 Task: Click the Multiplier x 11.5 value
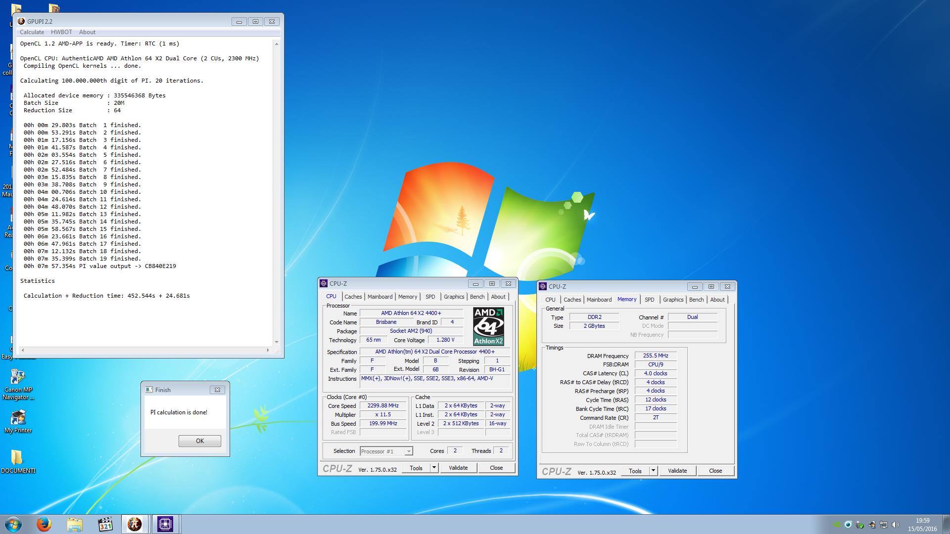pos(383,414)
